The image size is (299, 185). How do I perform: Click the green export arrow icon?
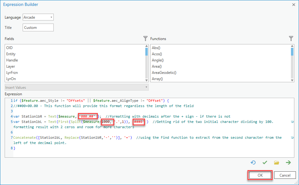click(288, 162)
